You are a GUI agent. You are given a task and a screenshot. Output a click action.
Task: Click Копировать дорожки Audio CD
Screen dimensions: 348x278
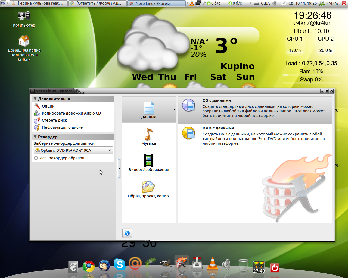point(71,113)
